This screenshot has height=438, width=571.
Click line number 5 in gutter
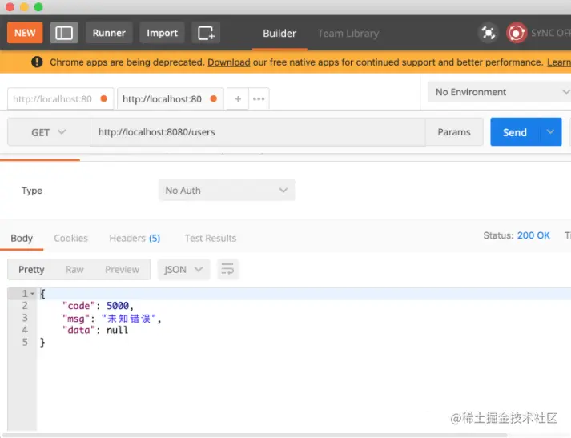[x=25, y=342]
